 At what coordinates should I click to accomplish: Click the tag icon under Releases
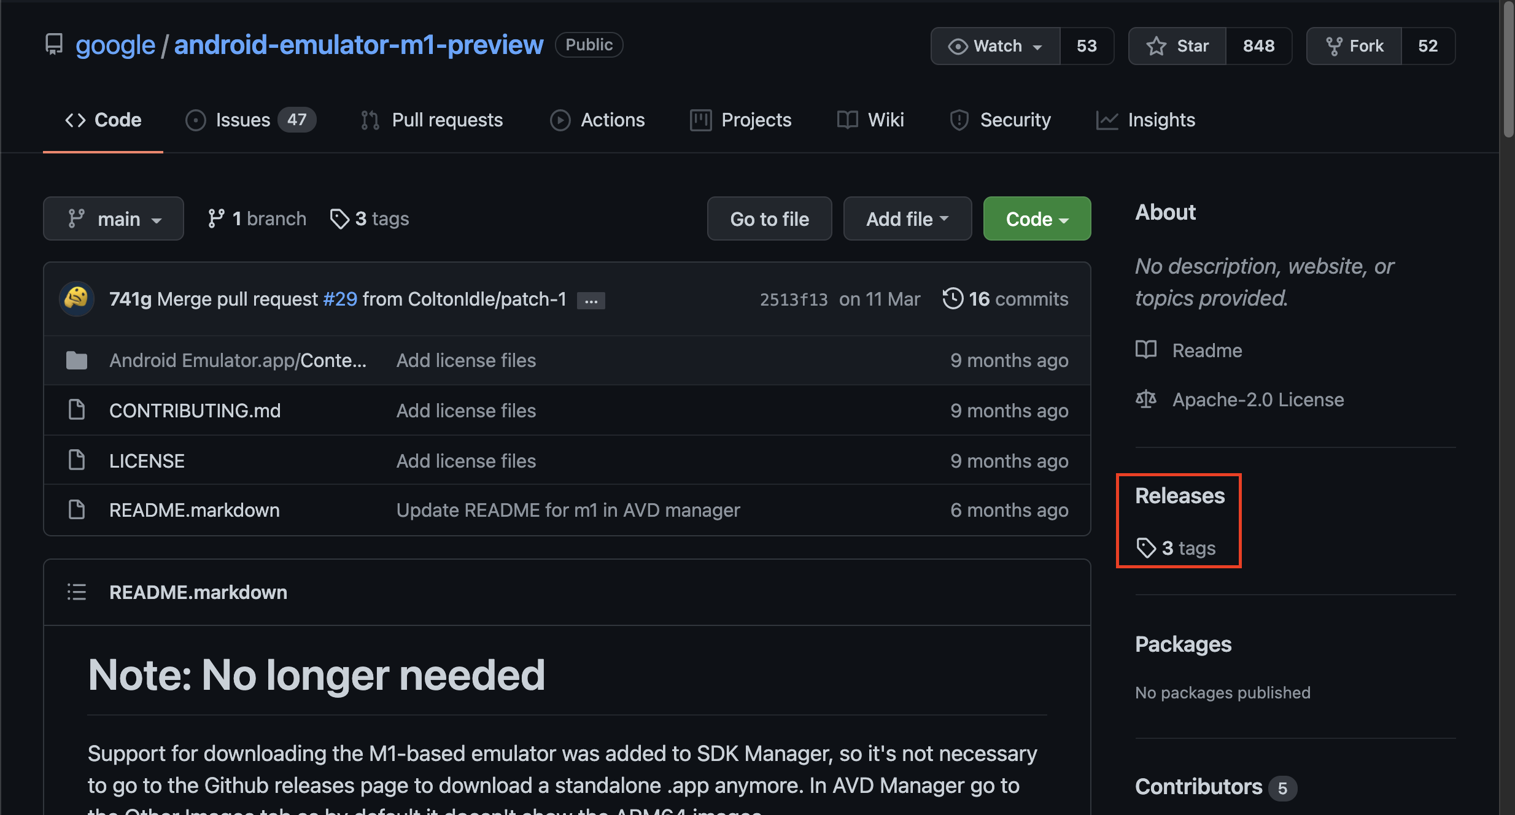tap(1146, 548)
